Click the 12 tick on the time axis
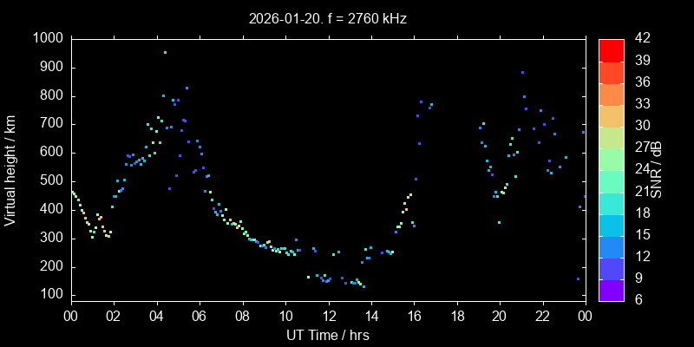Image resolution: width=694 pixels, height=347 pixels. (328, 316)
